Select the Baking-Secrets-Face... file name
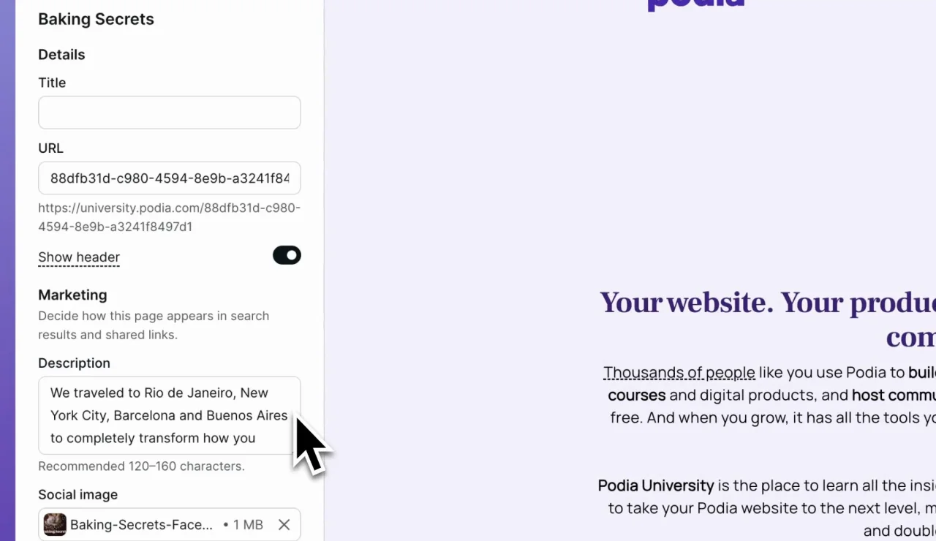936x541 pixels. coord(141,525)
